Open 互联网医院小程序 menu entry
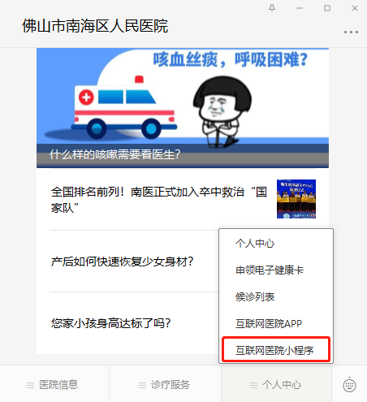The image size is (367, 402). [276, 350]
